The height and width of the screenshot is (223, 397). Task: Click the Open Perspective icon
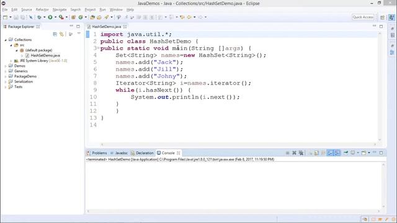coord(382,17)
